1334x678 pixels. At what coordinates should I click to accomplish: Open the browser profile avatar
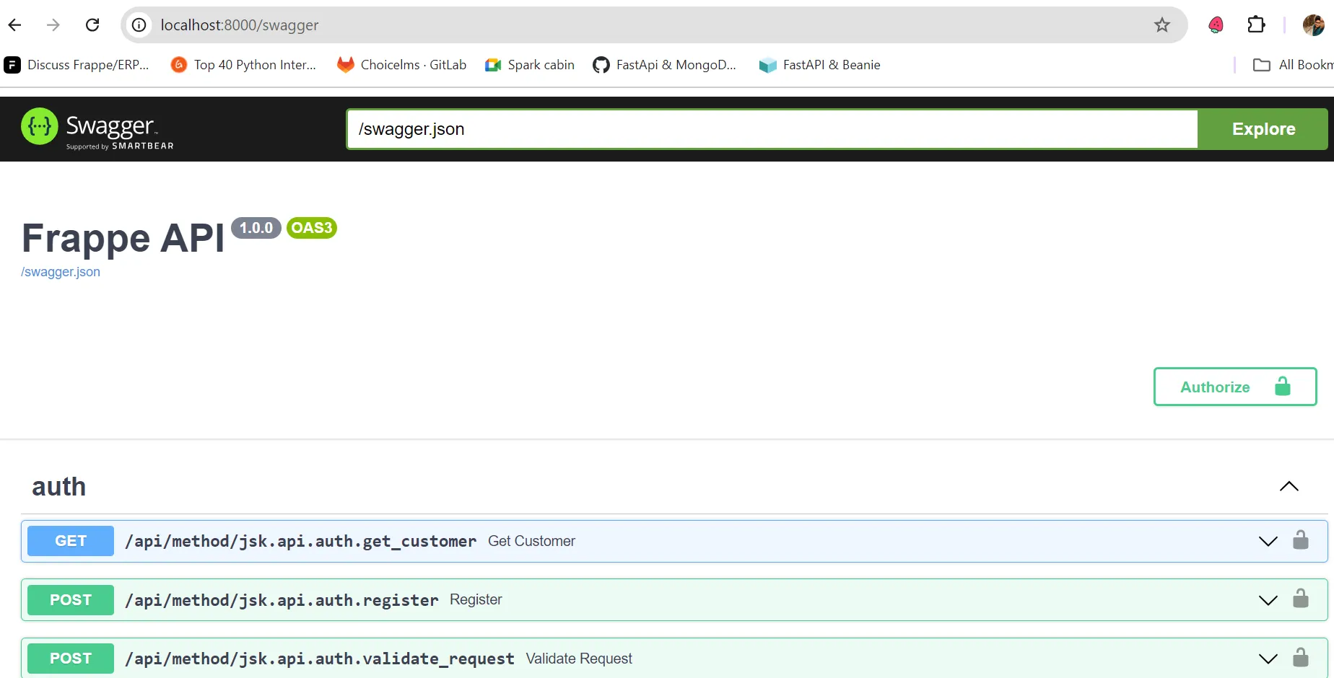pos(1313,25)
